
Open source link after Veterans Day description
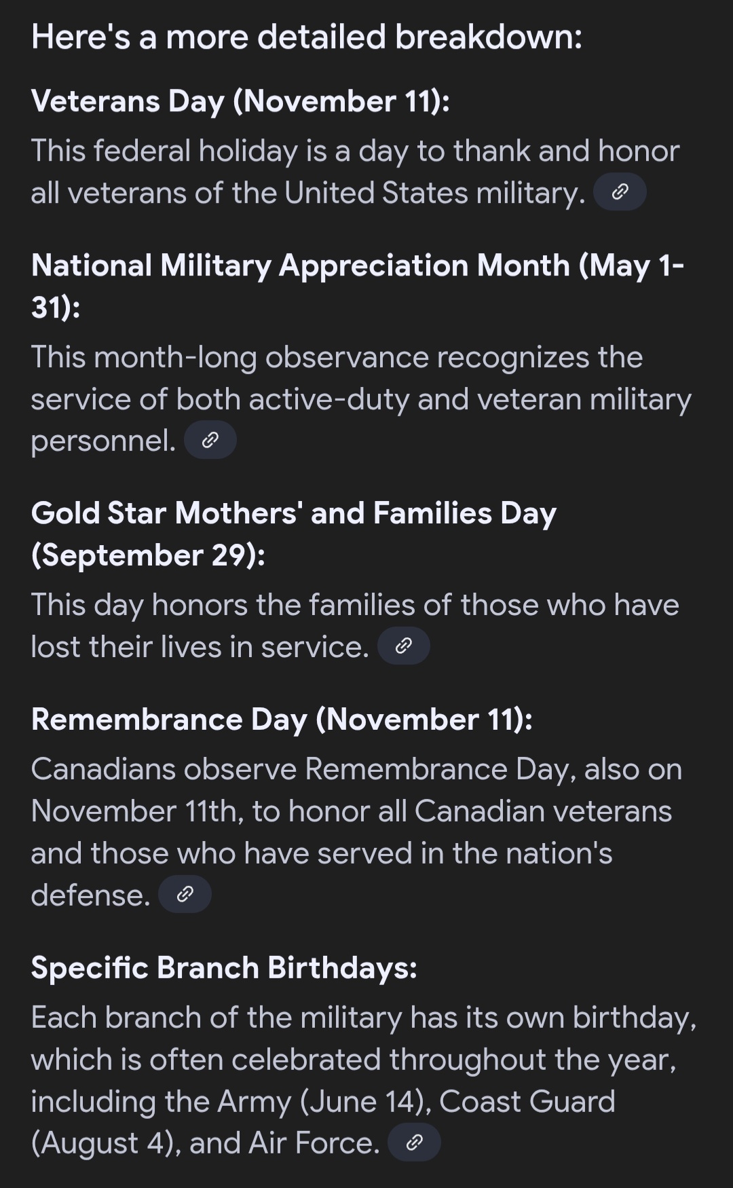620,193
